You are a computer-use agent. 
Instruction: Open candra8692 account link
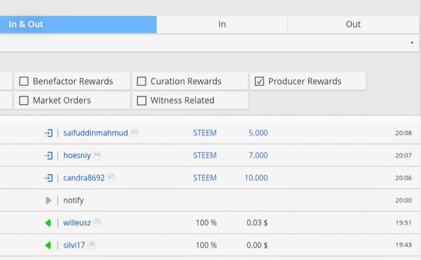click(84, 178)
